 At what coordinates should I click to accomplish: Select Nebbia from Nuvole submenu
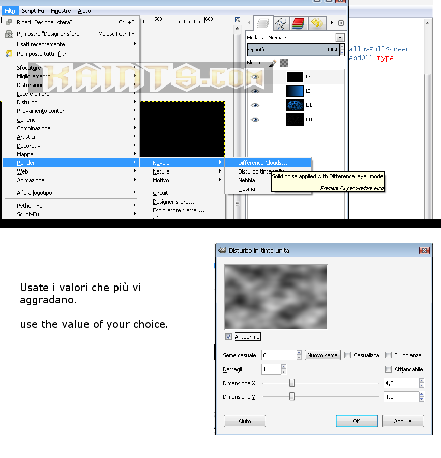point(247,180)
